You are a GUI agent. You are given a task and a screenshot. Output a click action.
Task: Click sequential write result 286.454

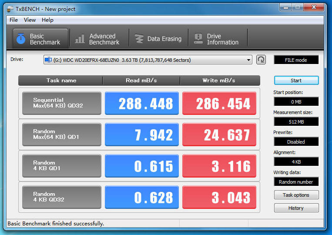pos(219,103)
